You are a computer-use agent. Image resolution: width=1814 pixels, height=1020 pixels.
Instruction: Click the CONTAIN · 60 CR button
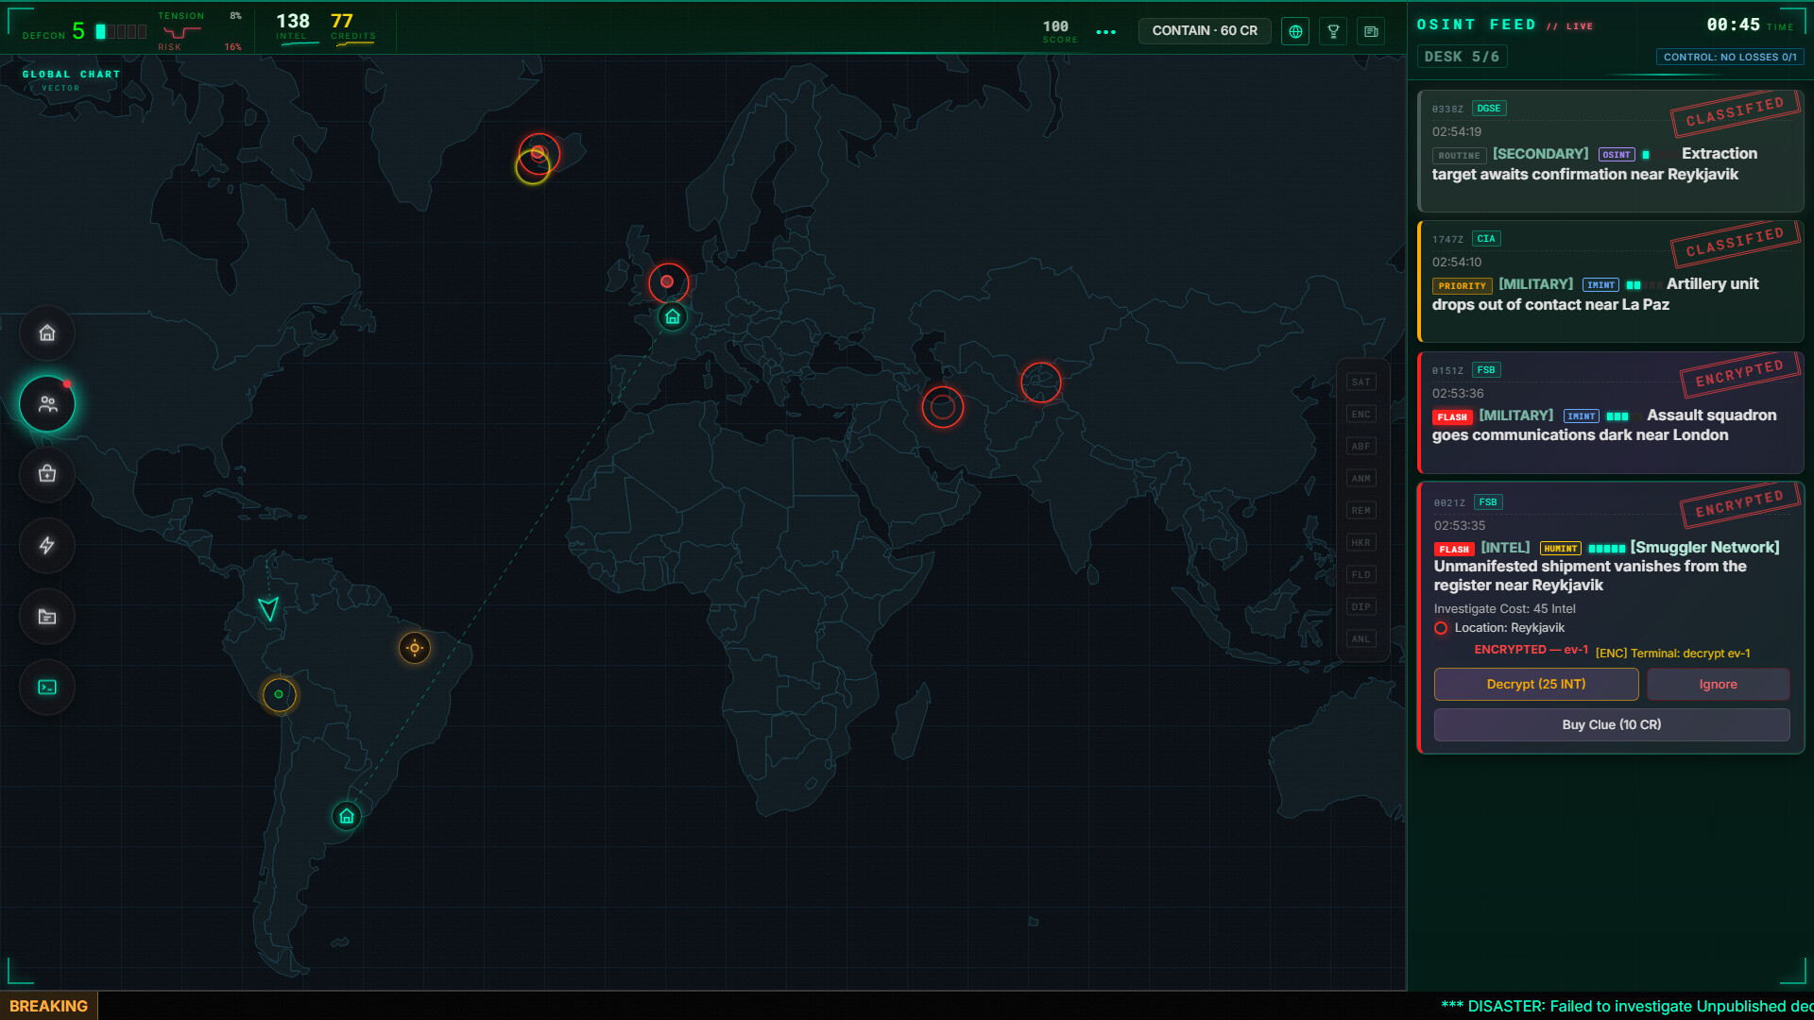click(1205, 31)
